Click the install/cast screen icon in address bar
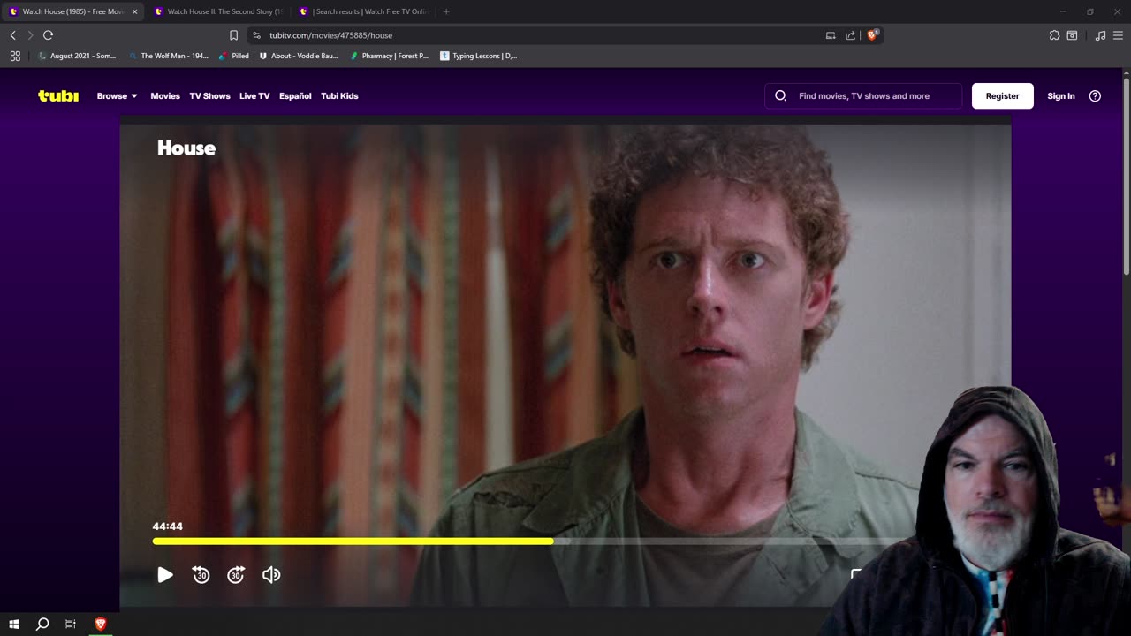The height and width of the screenshot is (636, 1131). (x=831, y=35)
